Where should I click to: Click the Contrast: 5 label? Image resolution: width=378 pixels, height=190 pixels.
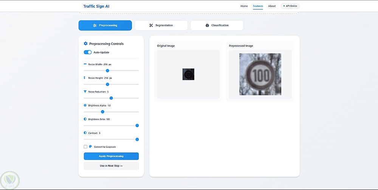(94, 133)
